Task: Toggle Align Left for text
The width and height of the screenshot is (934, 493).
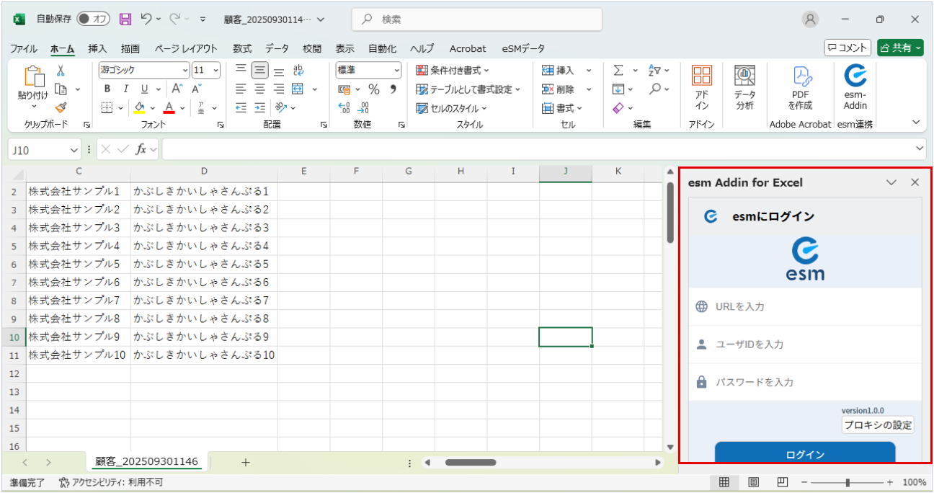Action: coord(241,89)
